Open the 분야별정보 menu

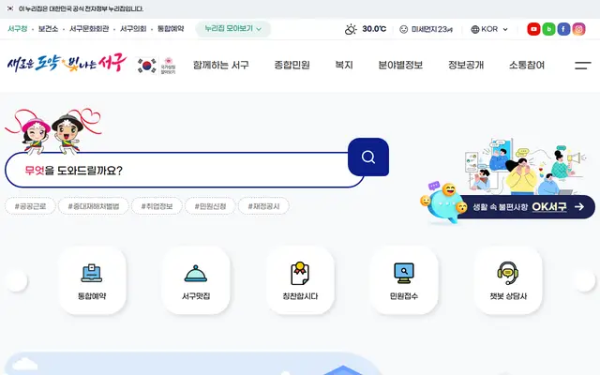point(400,65)
